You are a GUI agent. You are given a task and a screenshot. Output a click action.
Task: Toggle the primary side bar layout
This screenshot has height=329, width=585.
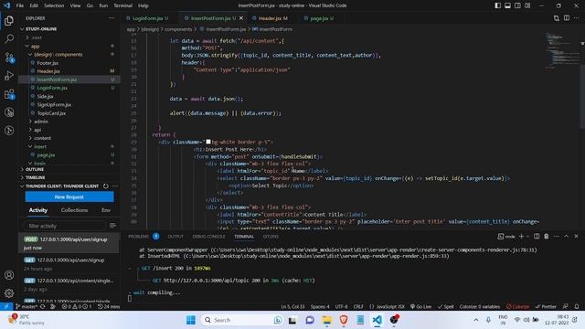497,5
